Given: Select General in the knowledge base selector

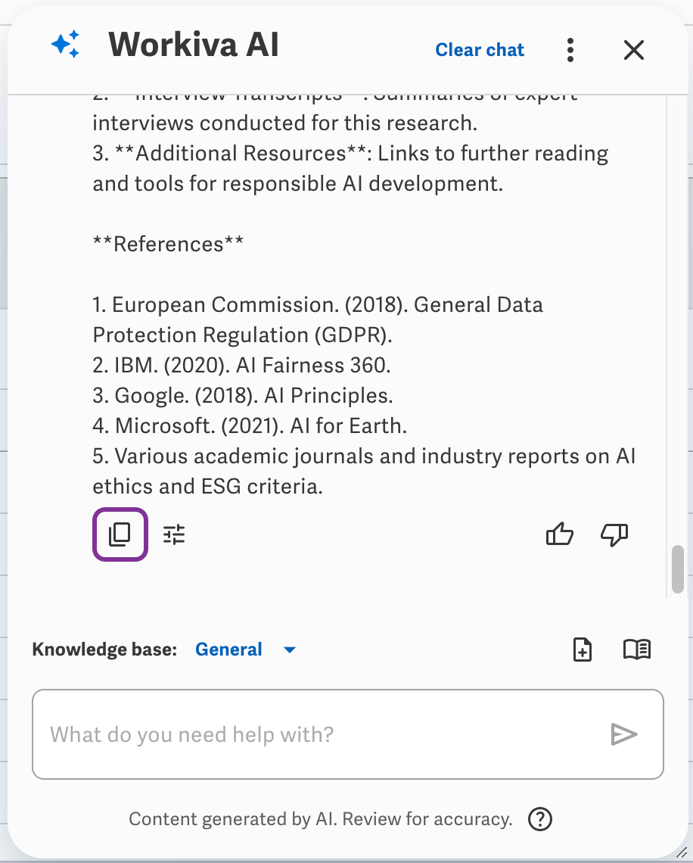Looking at the screenshot, I should (228, 649).
